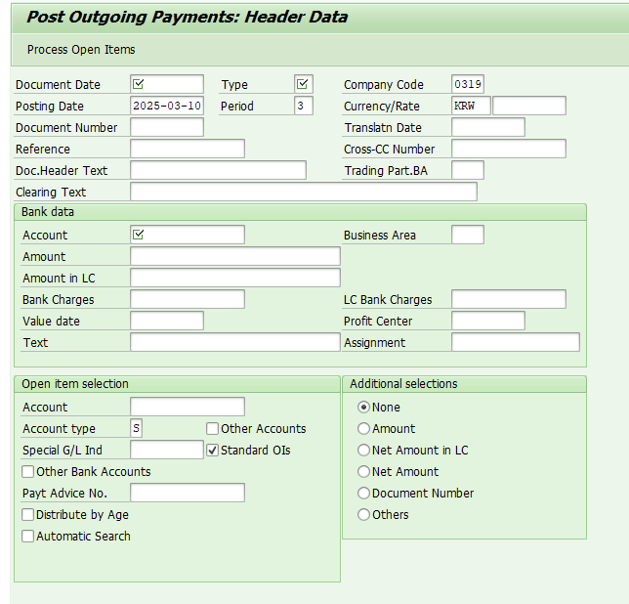Click the Process Open Items button
Viewport: 629px width, 604px height.
click(x=81, y=49)
